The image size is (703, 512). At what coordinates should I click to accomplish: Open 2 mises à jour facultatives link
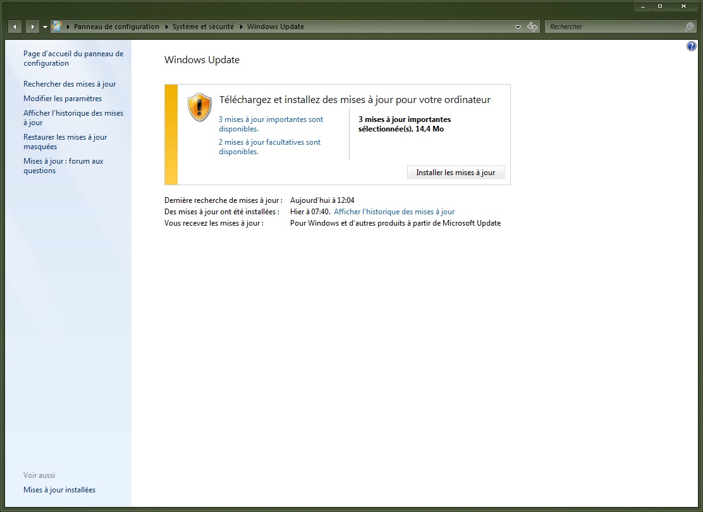(x=269, y=147)
